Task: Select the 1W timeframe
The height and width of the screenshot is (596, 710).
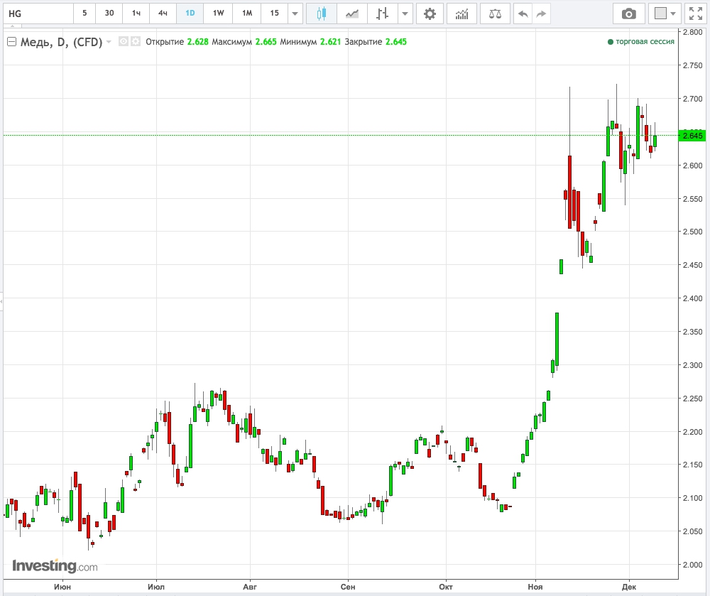Action: [218, 13]
